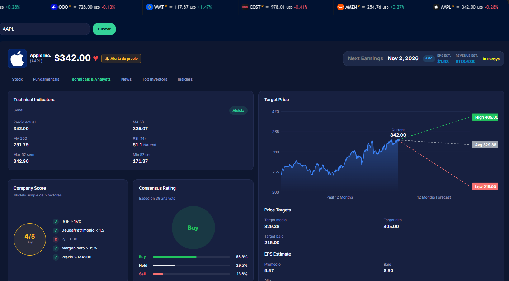Click the Walmart ticker logo icon
The image size is (509, 281).
click(150, 7)
